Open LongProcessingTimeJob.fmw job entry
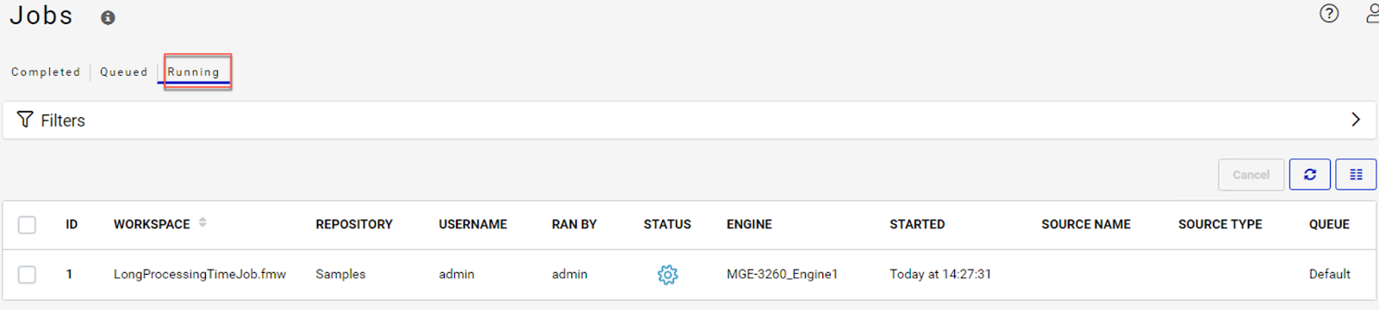The width and height of the screenshot is (1379, 310). point(200,275)
